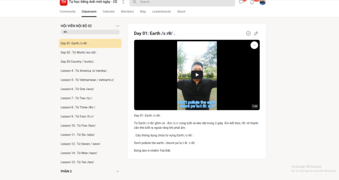
Task: Select the Classroom tab
Action: pos(89,12)
